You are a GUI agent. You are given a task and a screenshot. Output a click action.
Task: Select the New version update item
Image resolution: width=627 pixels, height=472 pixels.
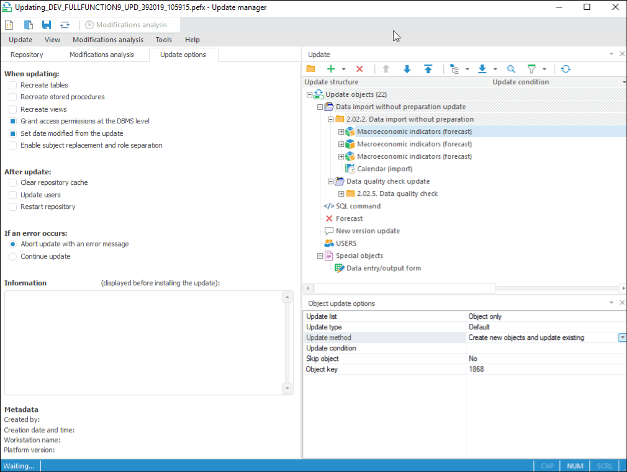pos(368,231)
